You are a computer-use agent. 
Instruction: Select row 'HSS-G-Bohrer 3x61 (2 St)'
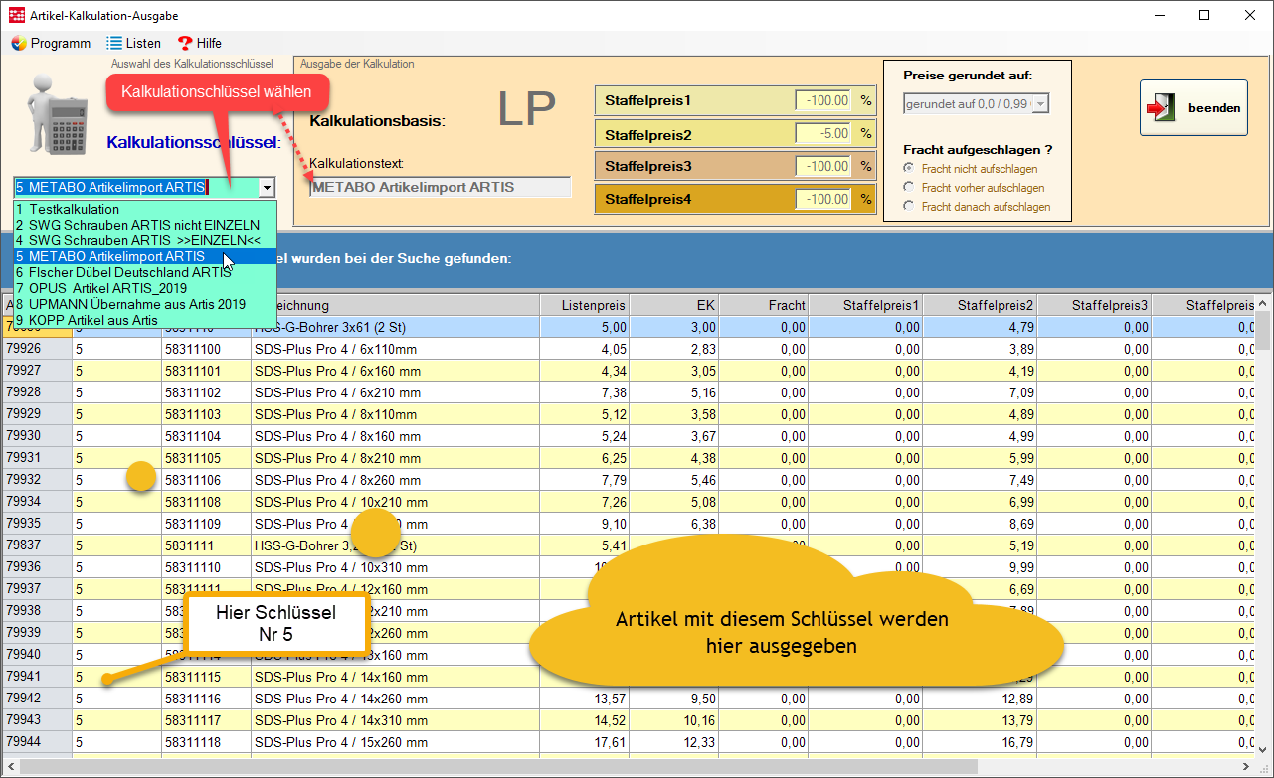click(x=628, y=327)
